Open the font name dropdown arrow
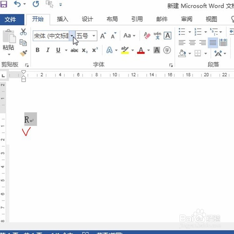Viewport: 234px width, 234px height. pos(72,36)
